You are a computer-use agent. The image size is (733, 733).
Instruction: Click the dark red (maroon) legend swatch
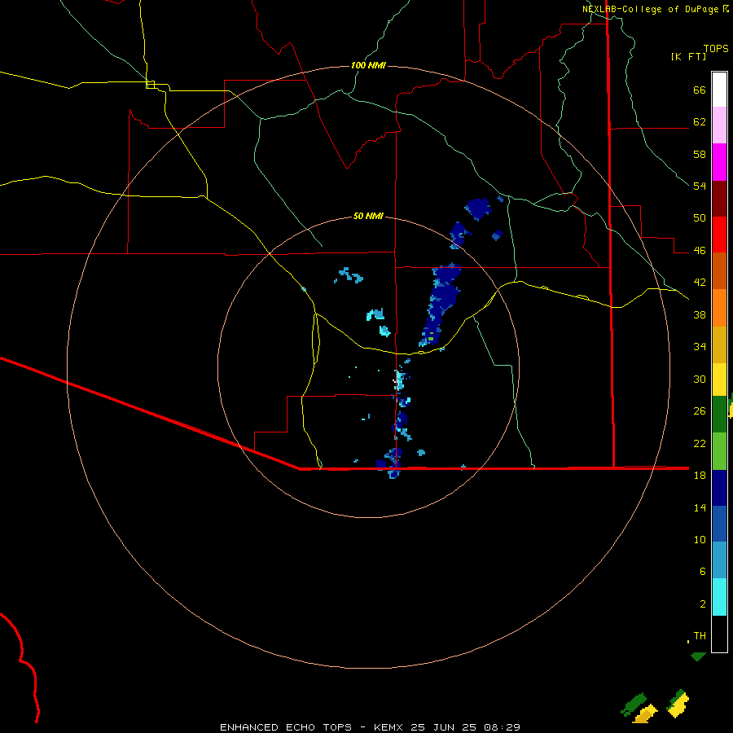pos(719,198)
